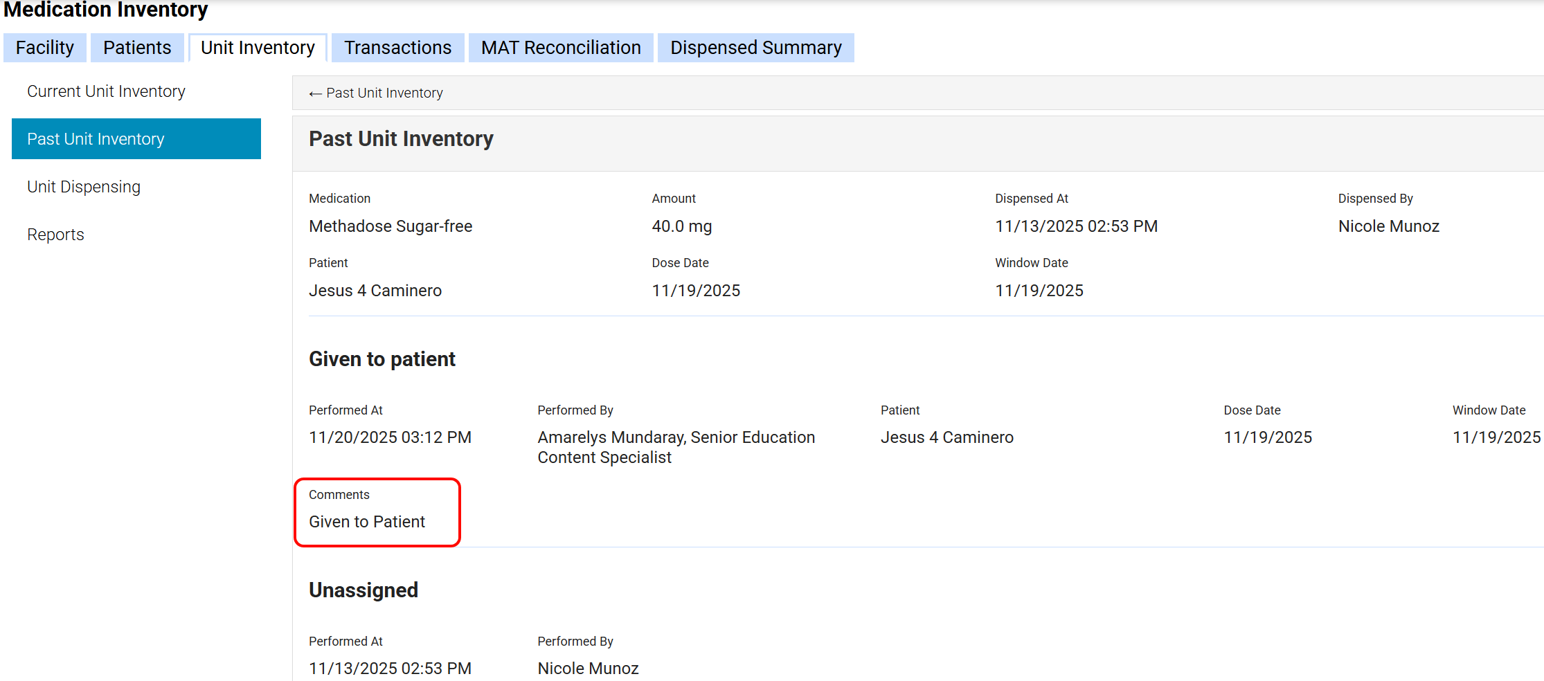This screenshot has height=681, width=1544.
Task: Click the Amarelys Mundaray performer name
Action: [610, 437]
